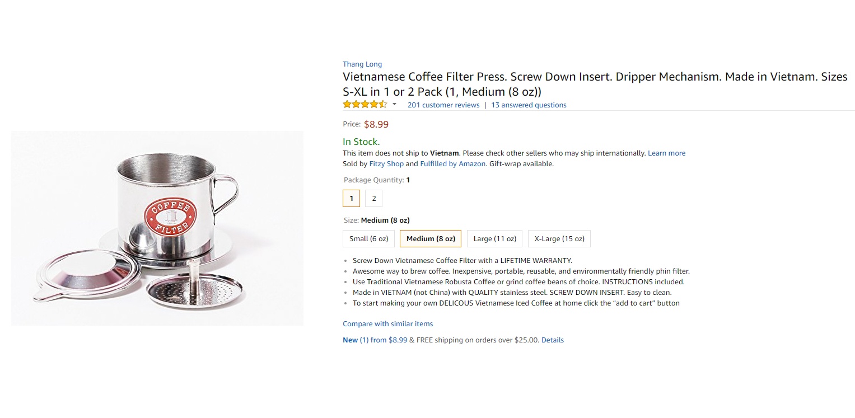Select Package Quantity 2
Screen dimensions: 855x418
(x=373, y=198)
